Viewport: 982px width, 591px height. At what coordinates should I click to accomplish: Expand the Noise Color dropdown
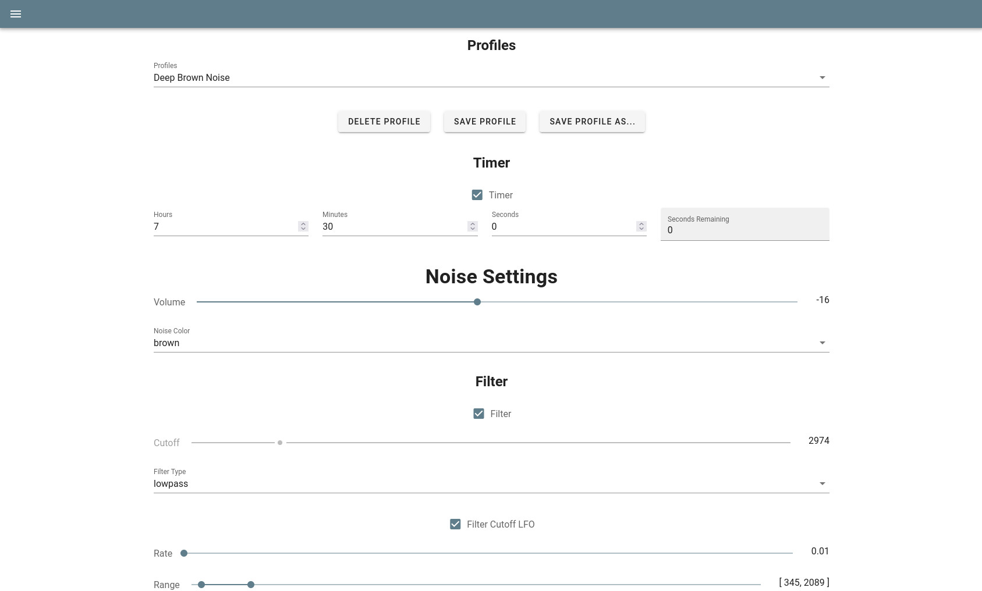tap(491, 343)
